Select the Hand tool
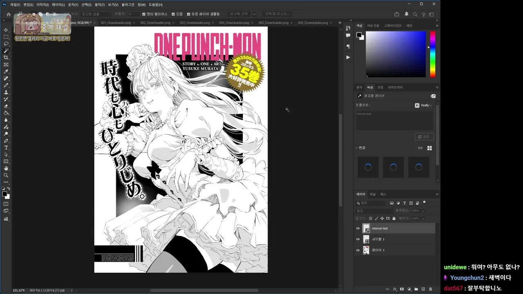523x294 pixels. click(x=6, y=168)
